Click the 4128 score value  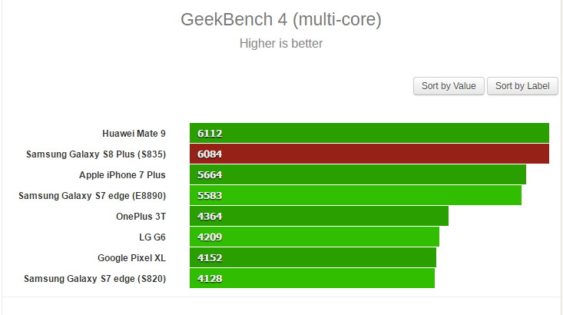(x=210, y=279)
